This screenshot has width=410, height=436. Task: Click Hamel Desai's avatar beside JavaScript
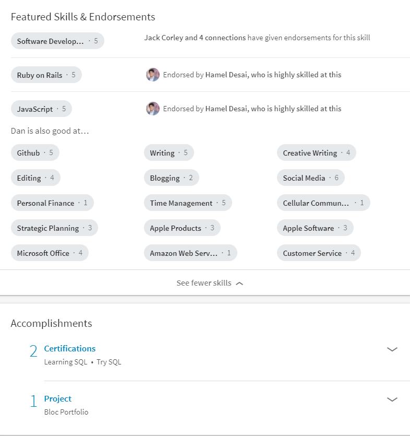coord(152,109)
